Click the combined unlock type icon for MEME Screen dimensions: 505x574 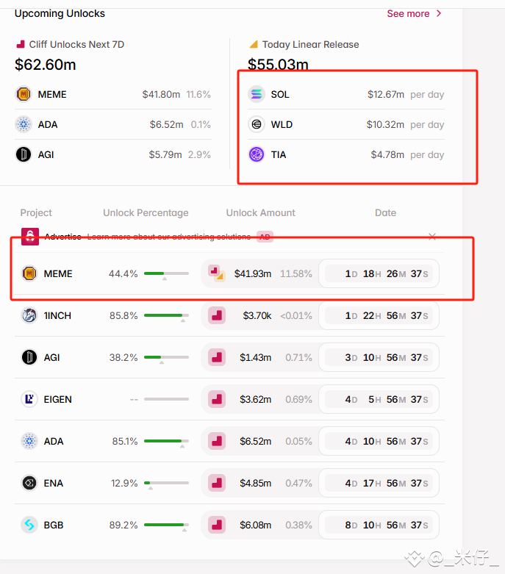[217, 273]
